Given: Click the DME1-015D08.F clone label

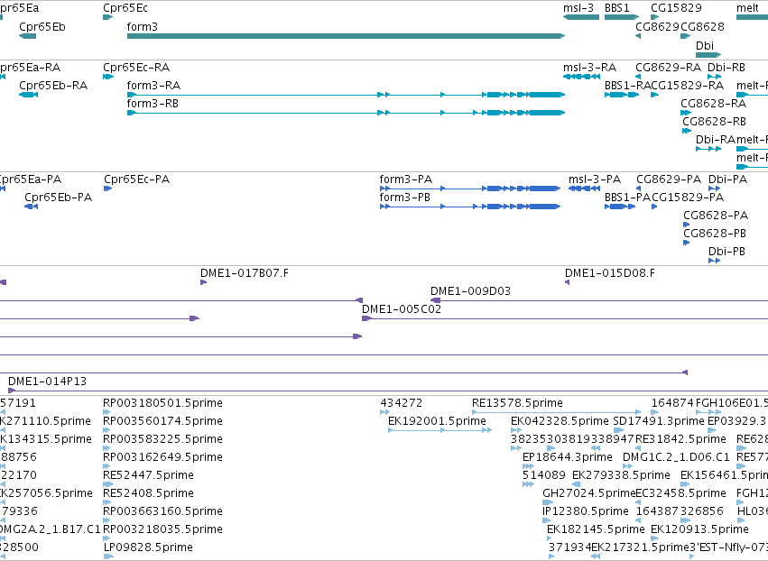Looking at the screenshot, I should (610, 273).
